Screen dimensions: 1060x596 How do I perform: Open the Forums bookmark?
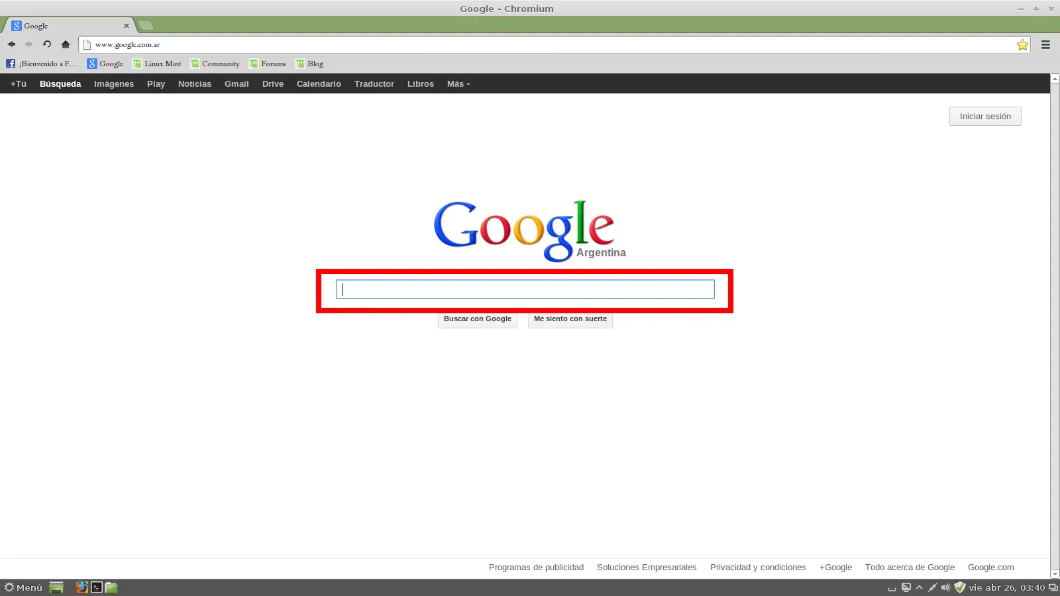tap(268, 64)
